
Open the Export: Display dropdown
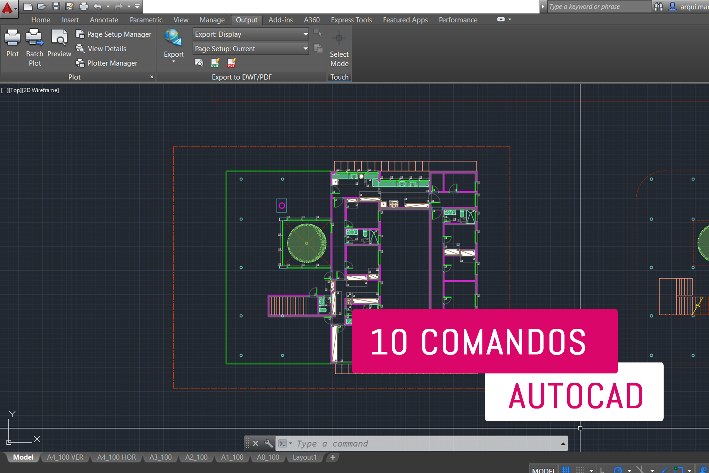[x=251, y=34]
